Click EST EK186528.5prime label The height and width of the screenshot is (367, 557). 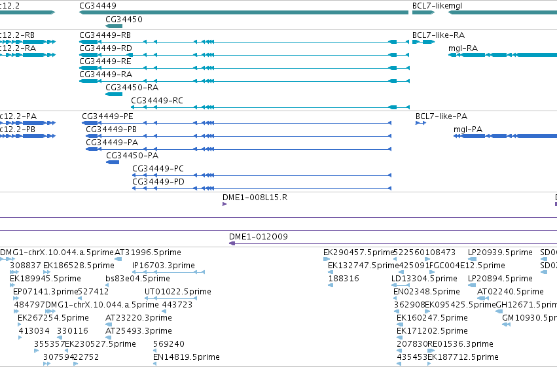click(79, 266)
